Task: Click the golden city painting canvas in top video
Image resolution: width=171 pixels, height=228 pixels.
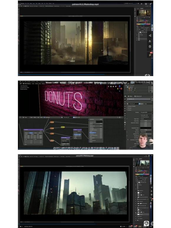Action: coord(76,43)
